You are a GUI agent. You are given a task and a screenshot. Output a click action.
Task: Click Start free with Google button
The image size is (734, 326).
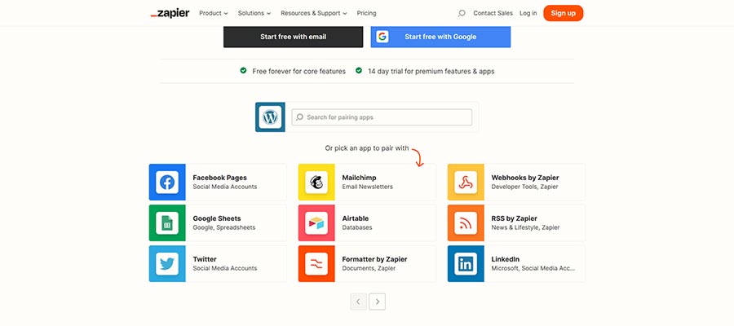coord(440,37)
